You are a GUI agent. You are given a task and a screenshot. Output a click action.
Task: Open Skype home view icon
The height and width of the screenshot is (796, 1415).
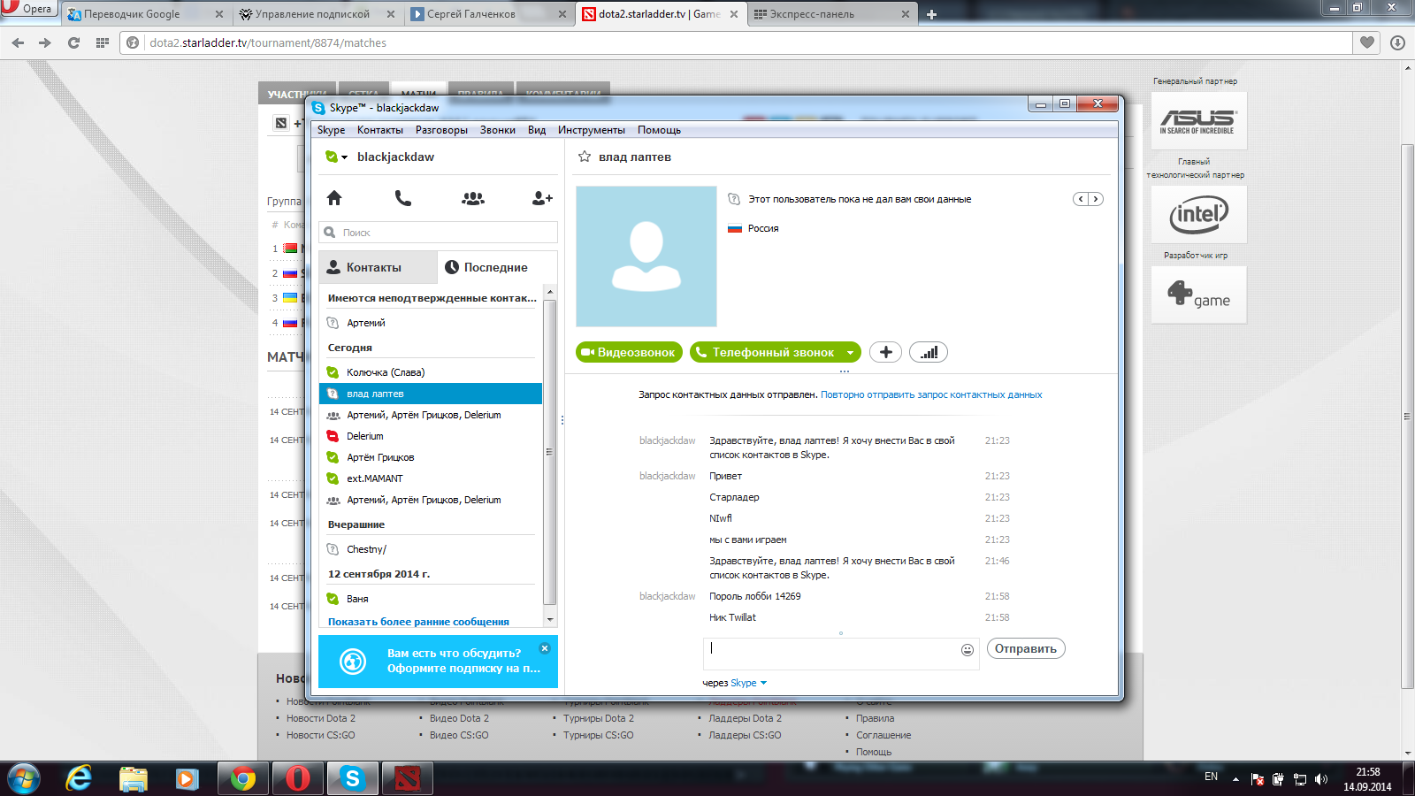point(333,198)
